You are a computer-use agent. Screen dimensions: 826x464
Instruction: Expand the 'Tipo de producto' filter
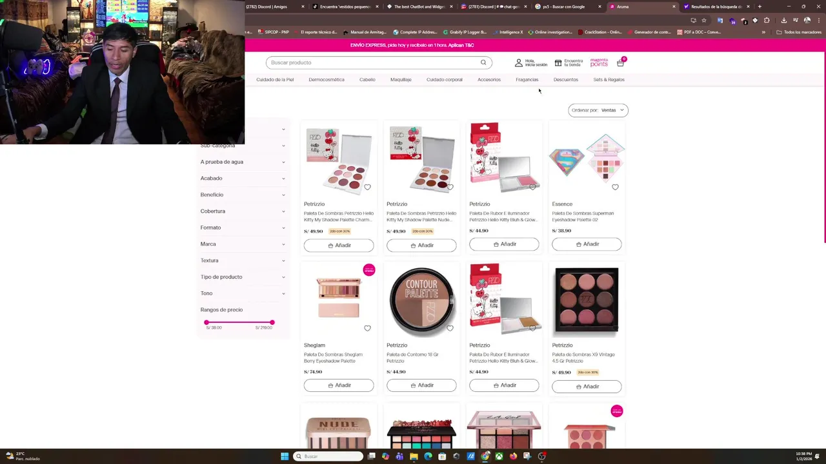click(x=243, y=277)
